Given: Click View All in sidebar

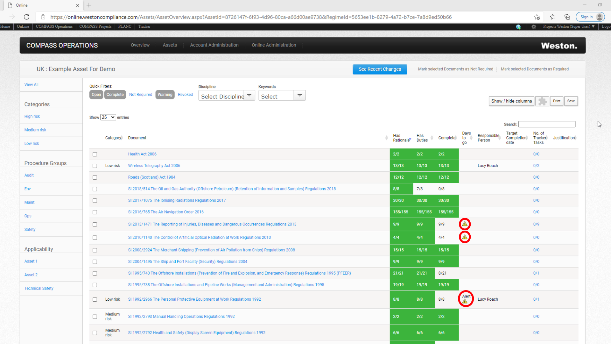Looking at the screenshot, I should 31,85.
